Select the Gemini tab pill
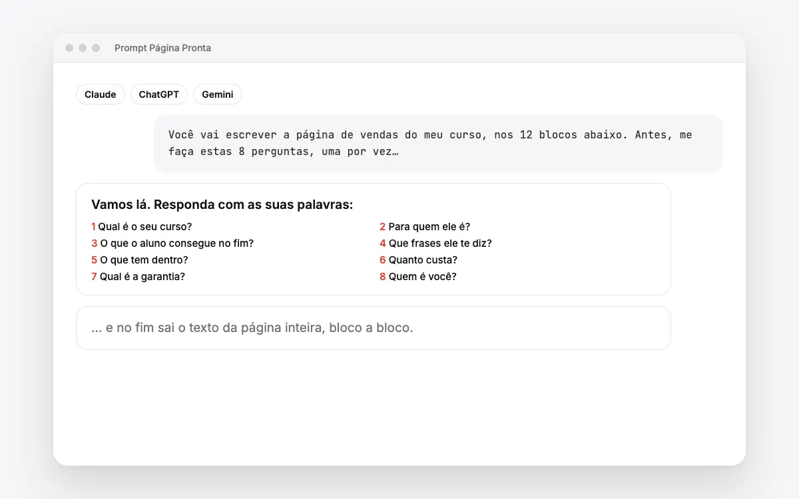 218,94
